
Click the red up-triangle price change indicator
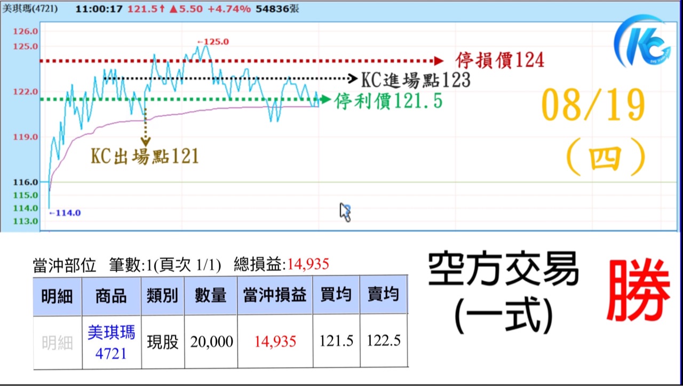[173, 9]
